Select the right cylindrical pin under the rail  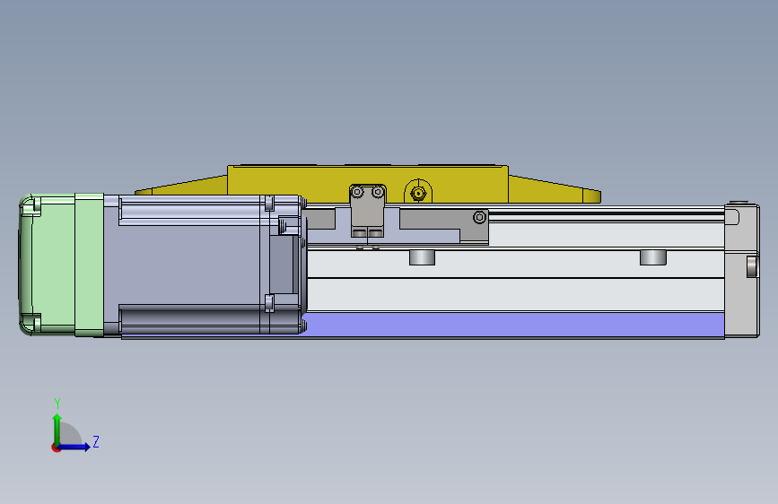point(653,257)
